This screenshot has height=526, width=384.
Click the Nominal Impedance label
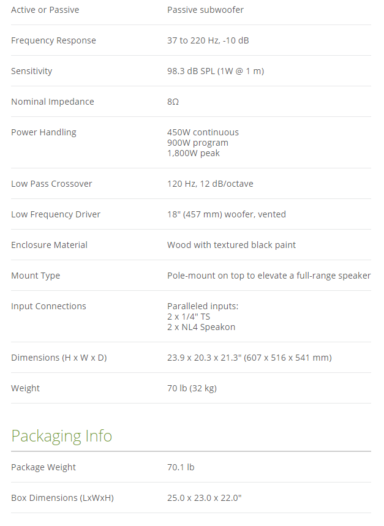click(52, 102)
